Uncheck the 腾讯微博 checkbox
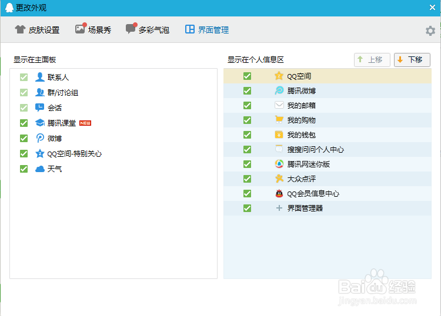Screen dimensions: 441x316 247,90
